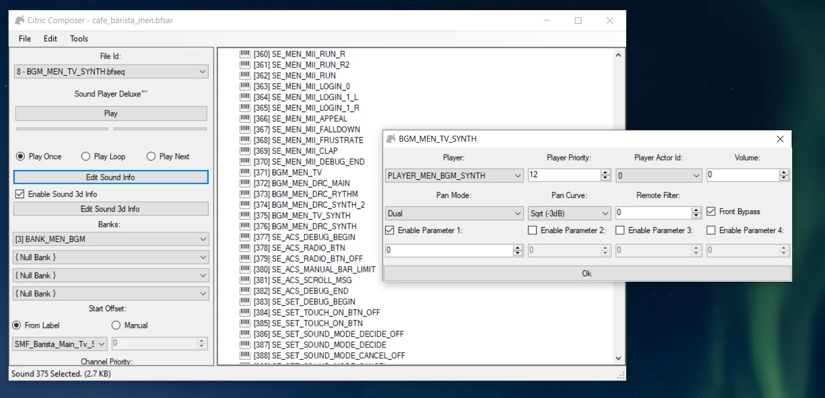Select piano icon for BGM_MEN_DRC_MAIN entry
The width and height of the screenshot is (825, 398).
click(x=245, y=183)
